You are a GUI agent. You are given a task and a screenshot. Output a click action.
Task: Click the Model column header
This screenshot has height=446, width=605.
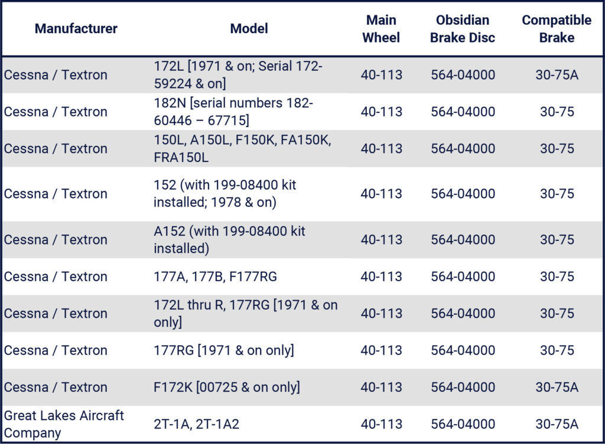249,28
